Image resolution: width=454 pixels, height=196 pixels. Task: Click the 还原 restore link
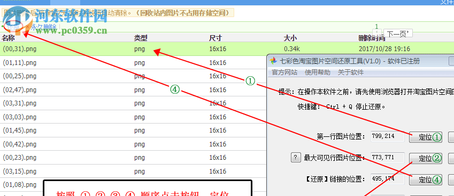13,27
